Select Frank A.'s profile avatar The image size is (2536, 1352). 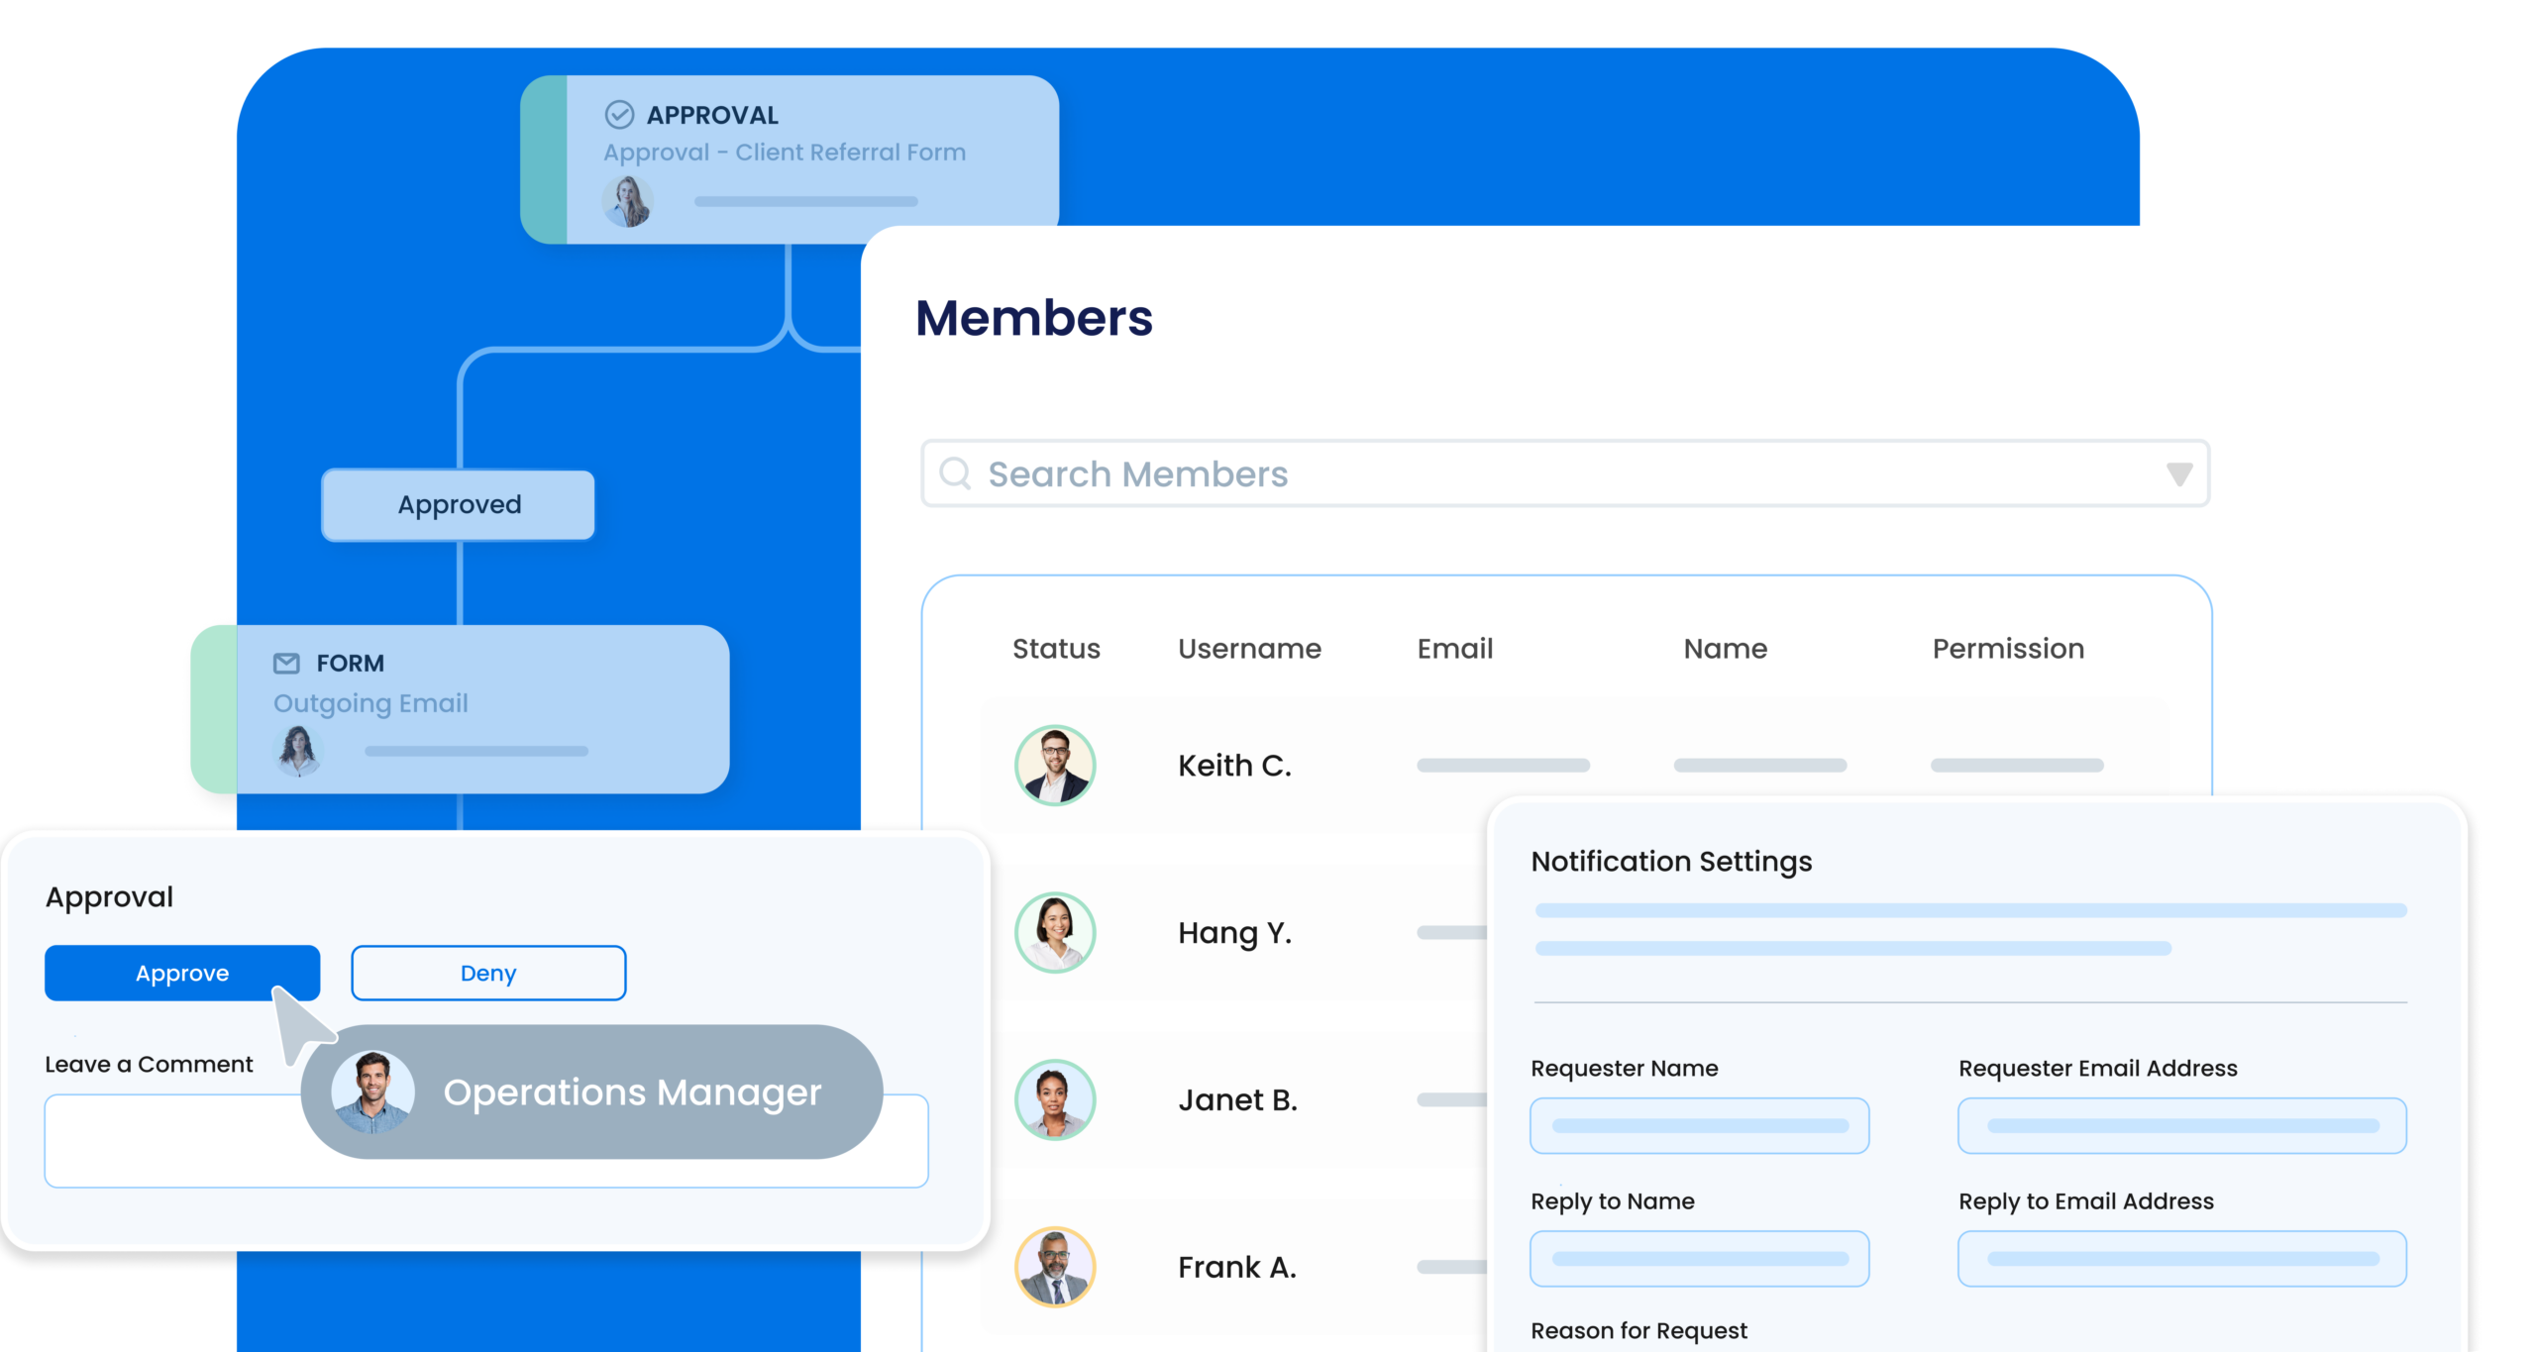[x=1055, y=1267]
